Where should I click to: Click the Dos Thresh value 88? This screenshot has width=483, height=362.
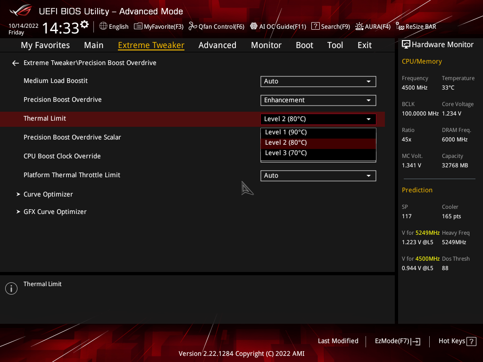[445, 268]
